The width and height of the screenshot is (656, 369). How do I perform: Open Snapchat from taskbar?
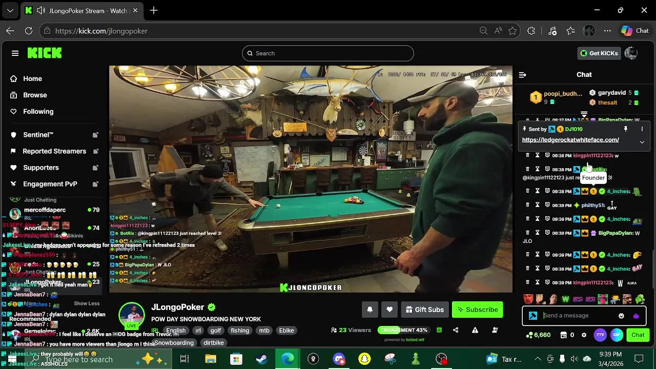point(364,359)
